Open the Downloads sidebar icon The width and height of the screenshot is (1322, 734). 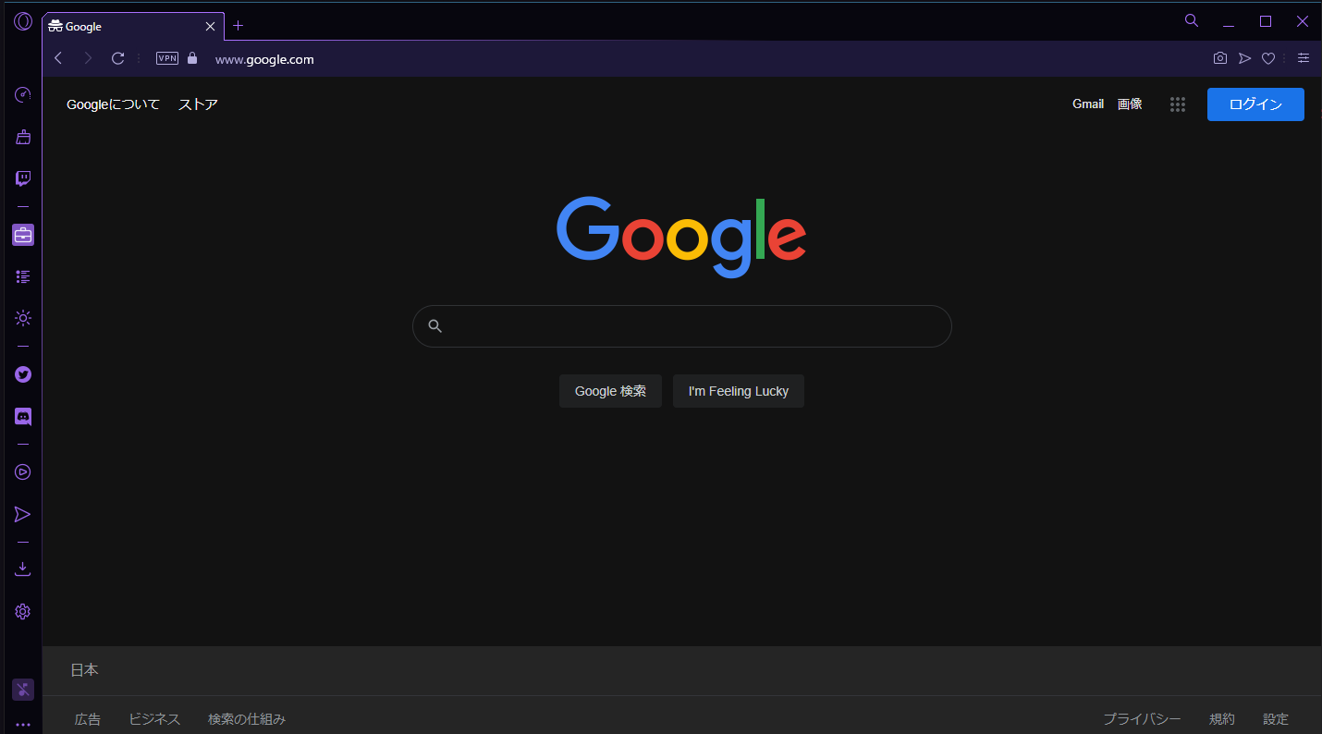click(x=23, y=569)
